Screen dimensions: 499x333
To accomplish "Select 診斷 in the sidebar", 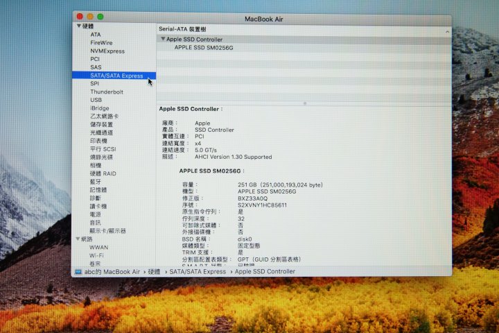I will click(96, 198).
